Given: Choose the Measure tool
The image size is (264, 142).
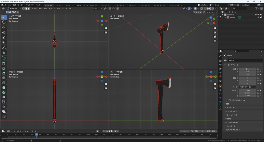Looking at the screenshot, I should pyautogui.click(x=4, y=52).
